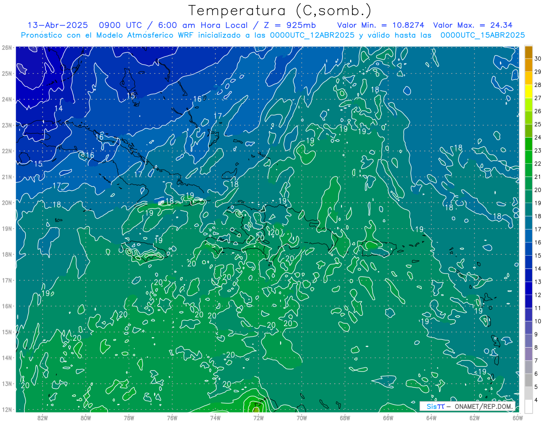Click the "14" contour label on the map
Image resolution: width=550 pixels, height=424 pixels.
[x=59, y=109]
